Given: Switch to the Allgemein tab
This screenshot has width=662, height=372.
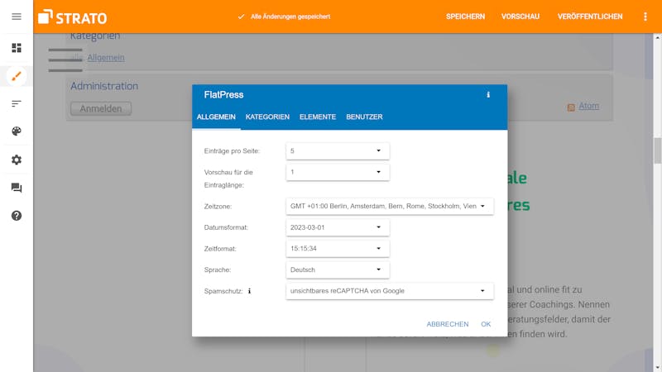Looking at the screenshot, I should [x=216, y=117].
